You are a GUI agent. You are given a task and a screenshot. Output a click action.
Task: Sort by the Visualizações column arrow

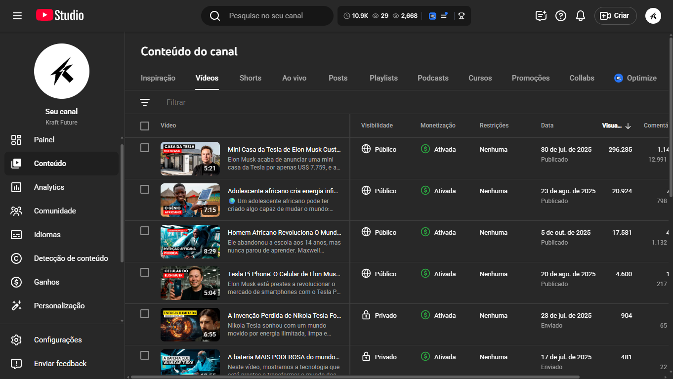[628, 126]
